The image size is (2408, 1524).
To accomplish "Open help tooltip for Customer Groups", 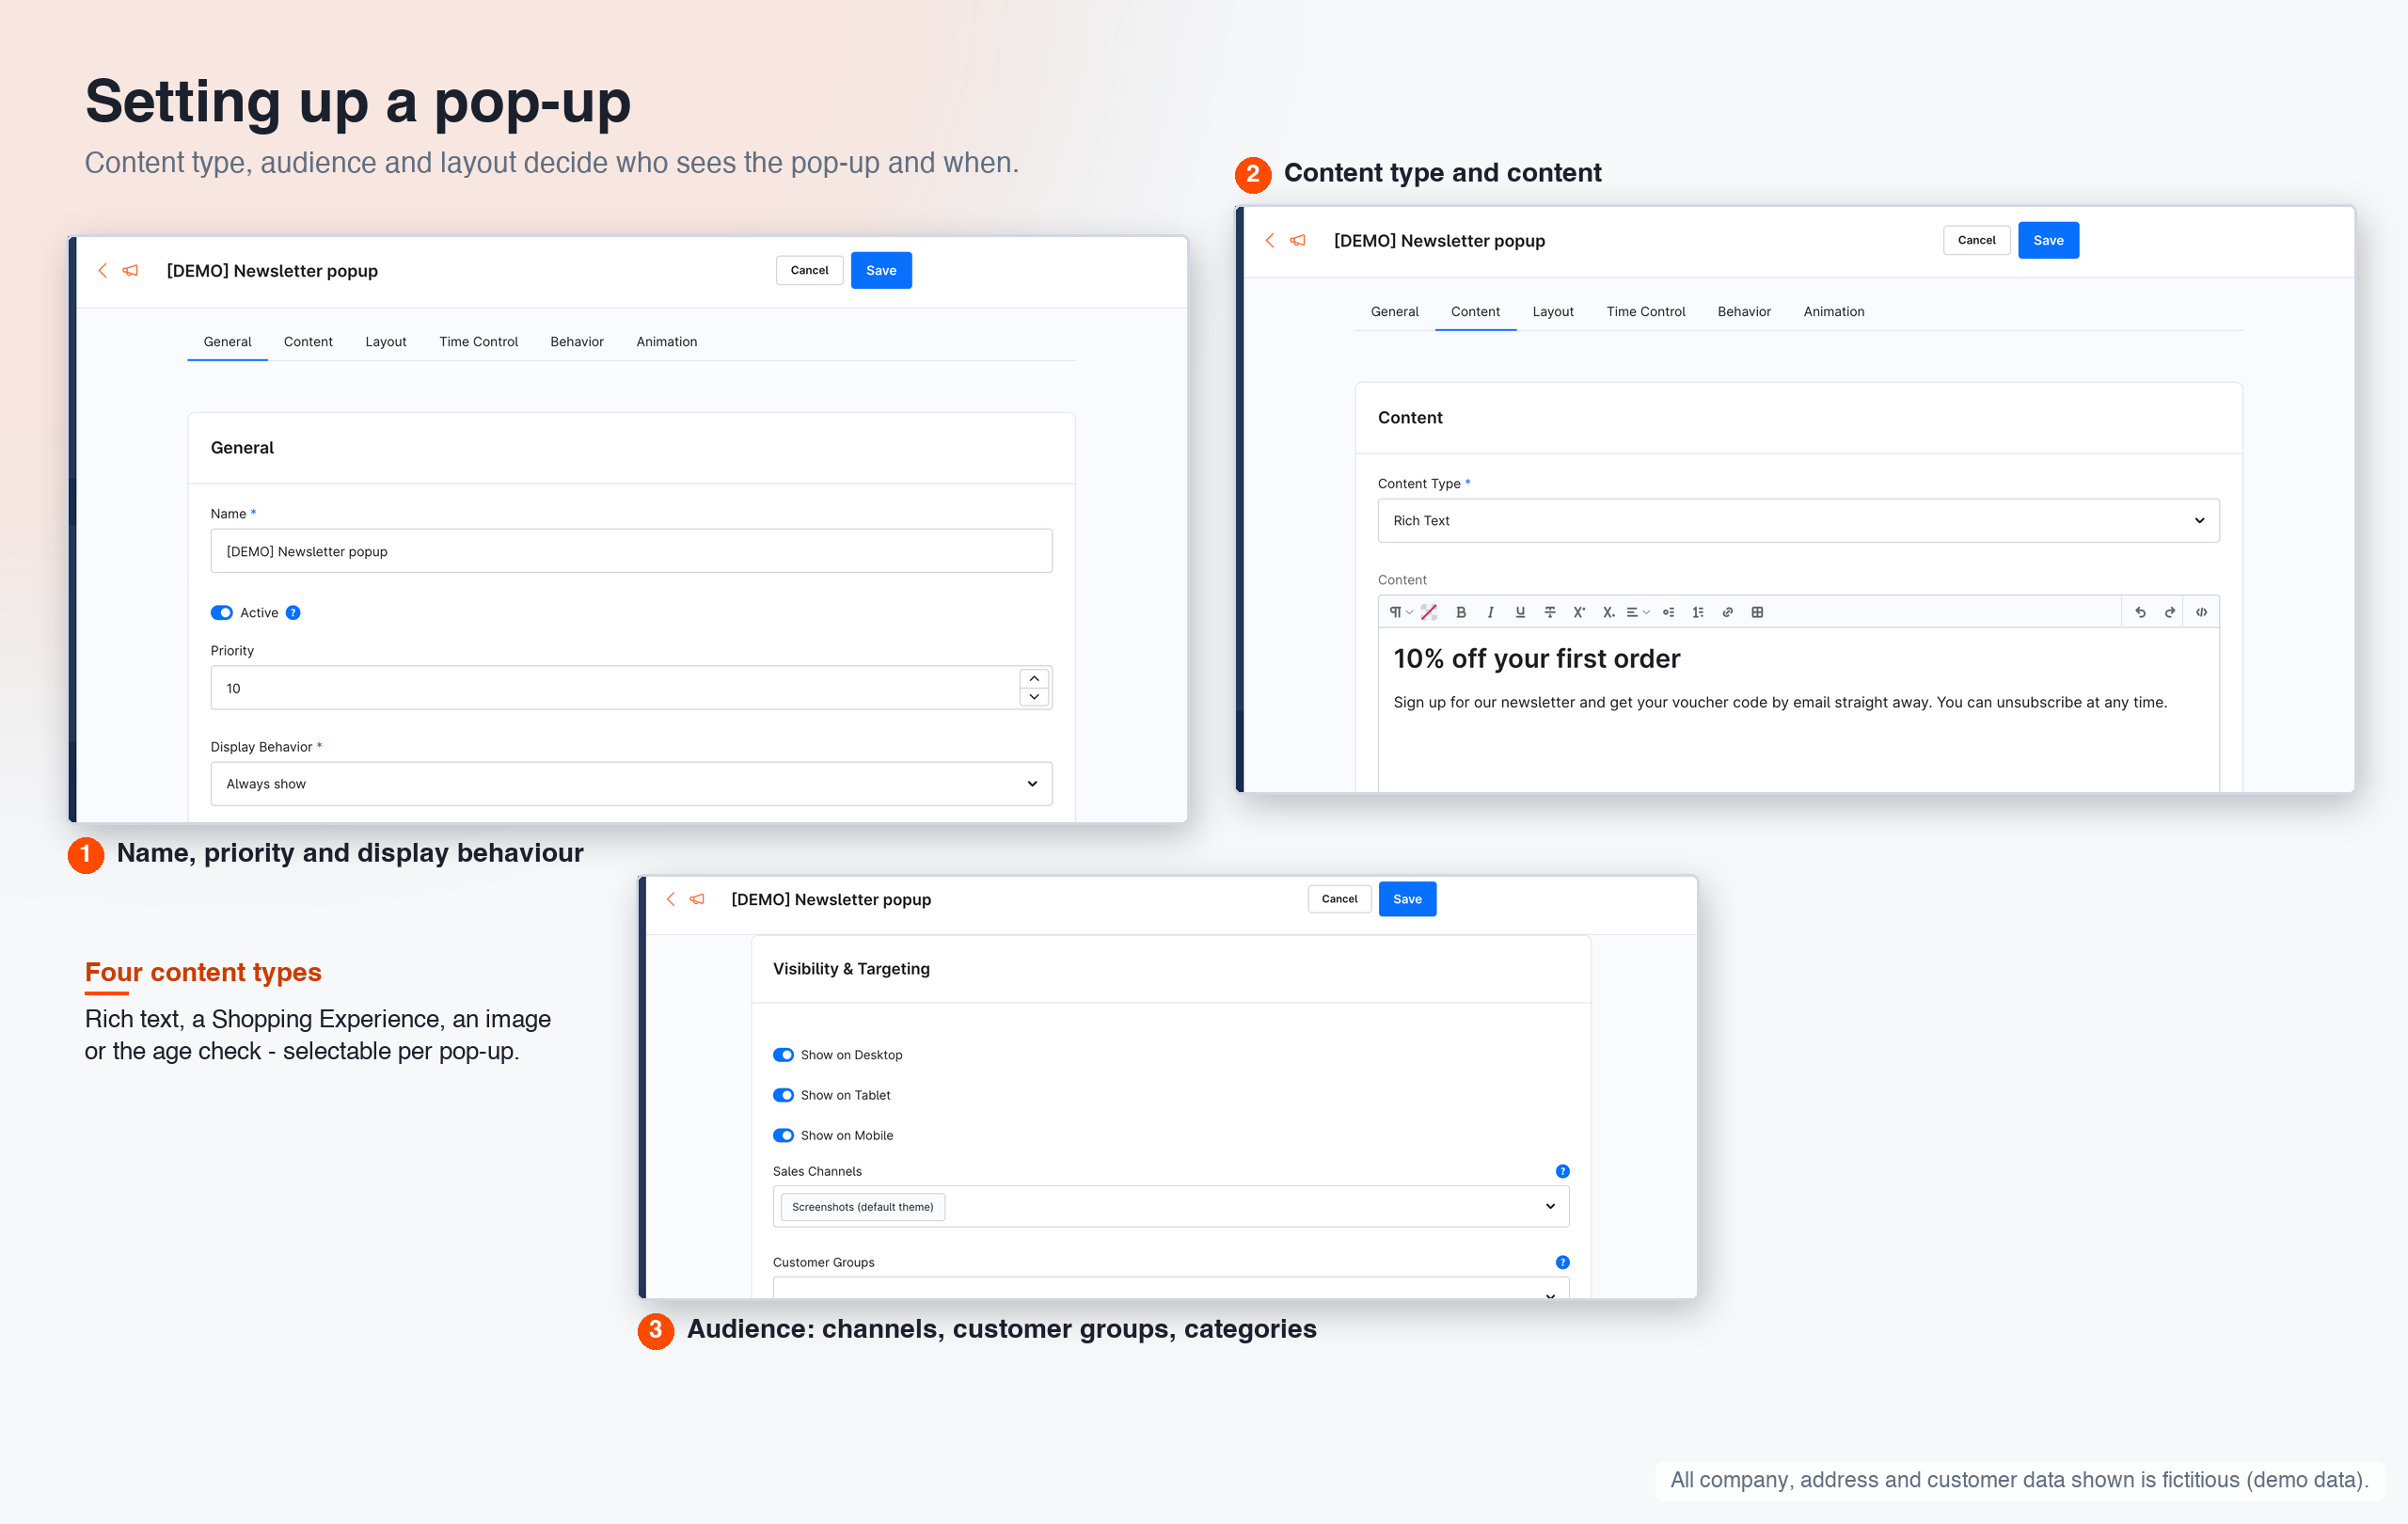I will pos(1562,1262).
